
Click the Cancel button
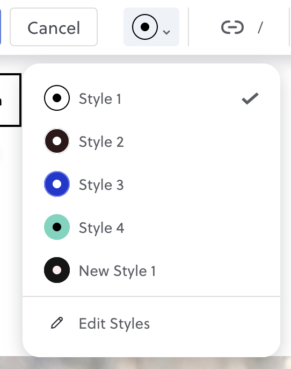54,27
